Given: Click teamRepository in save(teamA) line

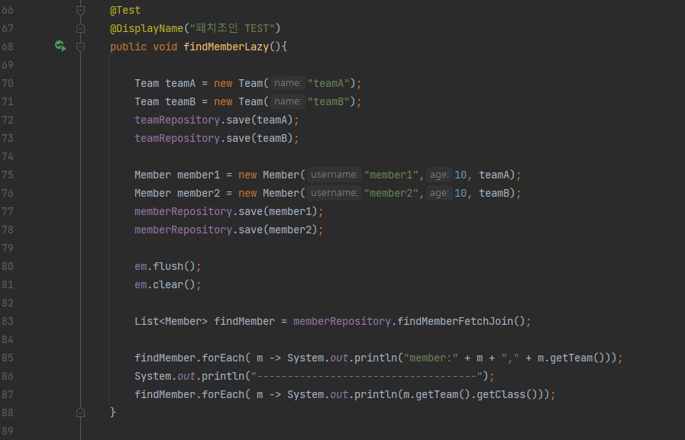Looking at the screenshot, I should pyautogui.click(x=177, y=120).
